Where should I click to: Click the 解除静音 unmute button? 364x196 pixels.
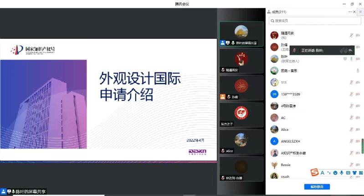pyautogui.click(x=317, y=187)
